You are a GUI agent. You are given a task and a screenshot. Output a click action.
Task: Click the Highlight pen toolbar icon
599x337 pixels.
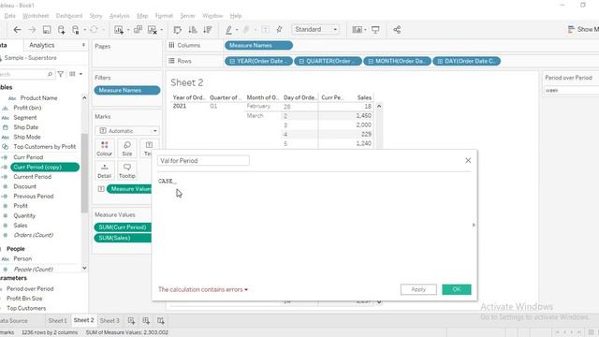(x=228, y=30)
